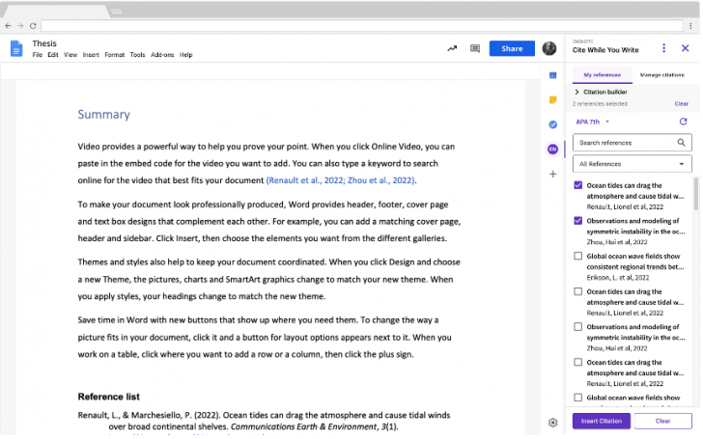Click the Summary heading
Image resolution: width=703 pixels, height=439 pixels.
pos(103,114)
